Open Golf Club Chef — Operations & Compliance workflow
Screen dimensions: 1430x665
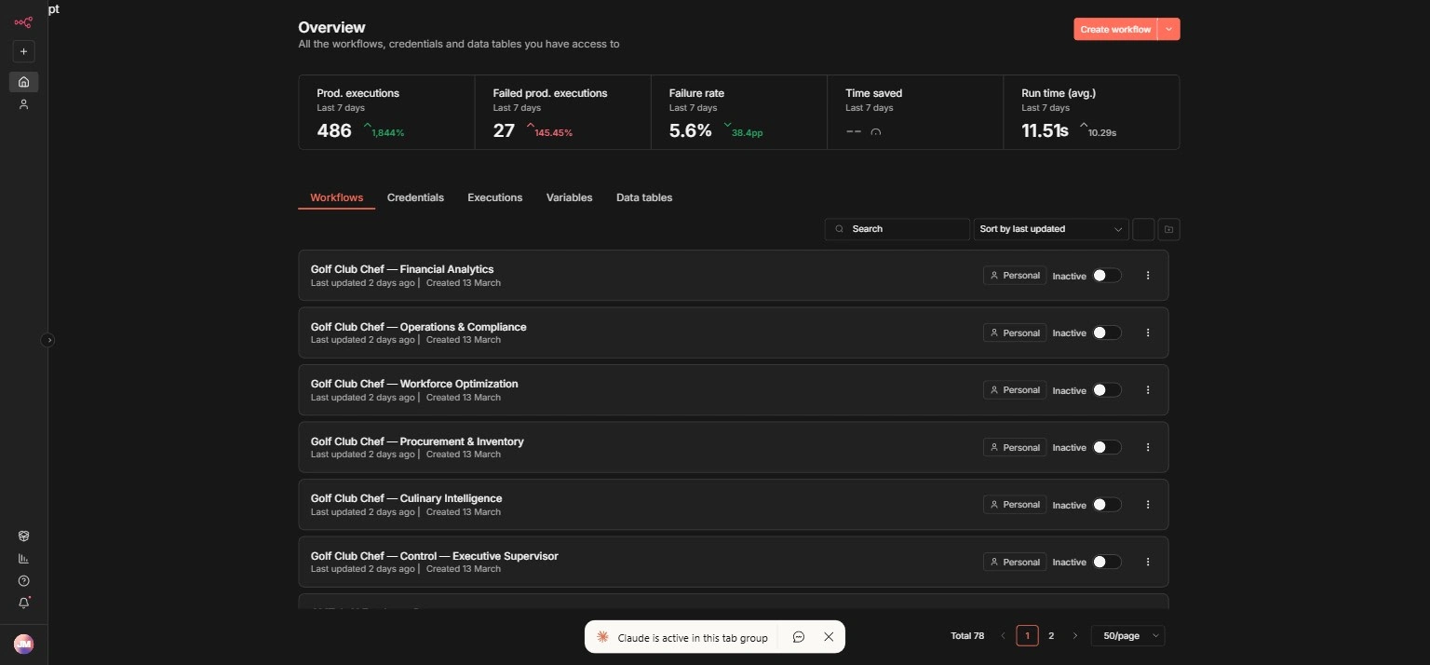tap(419, 327)
